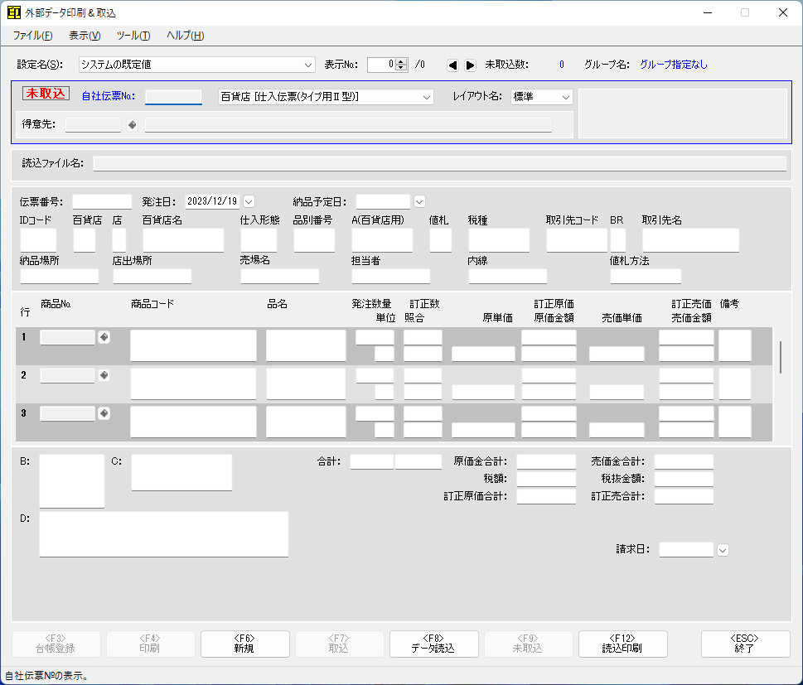Viewport: 803px width, 685px height.
Task: Click the 取引先コード input field
Action: pos(577,240)
